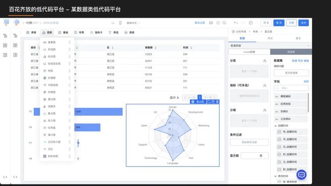Click the field search input under 字段
Viewport: 331px width, 186px height.
click(x=291, y=88)
